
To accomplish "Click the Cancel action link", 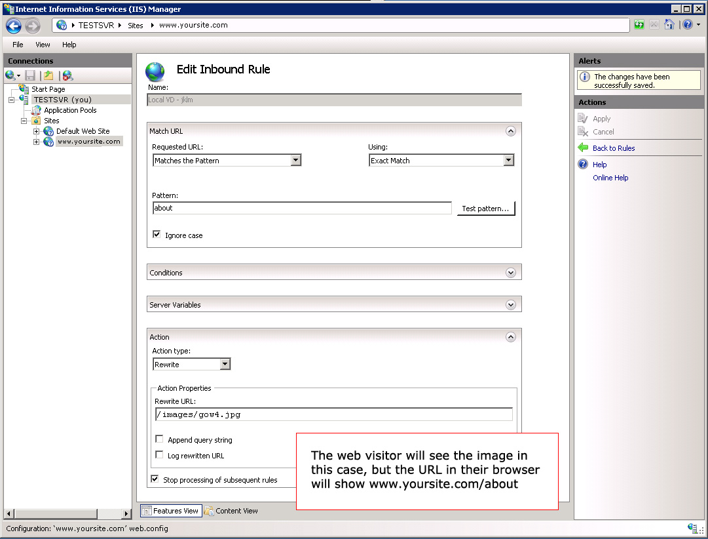I will (x=603, y=132).
